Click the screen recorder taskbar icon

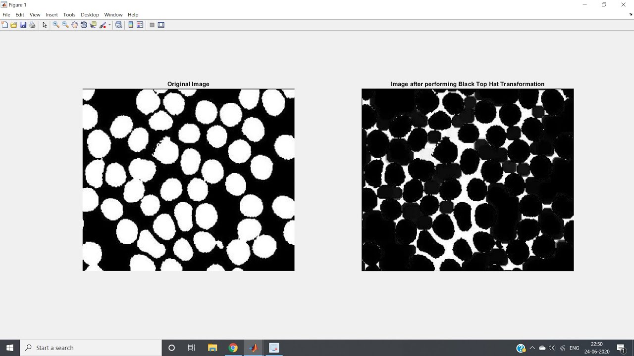point(274,348)
